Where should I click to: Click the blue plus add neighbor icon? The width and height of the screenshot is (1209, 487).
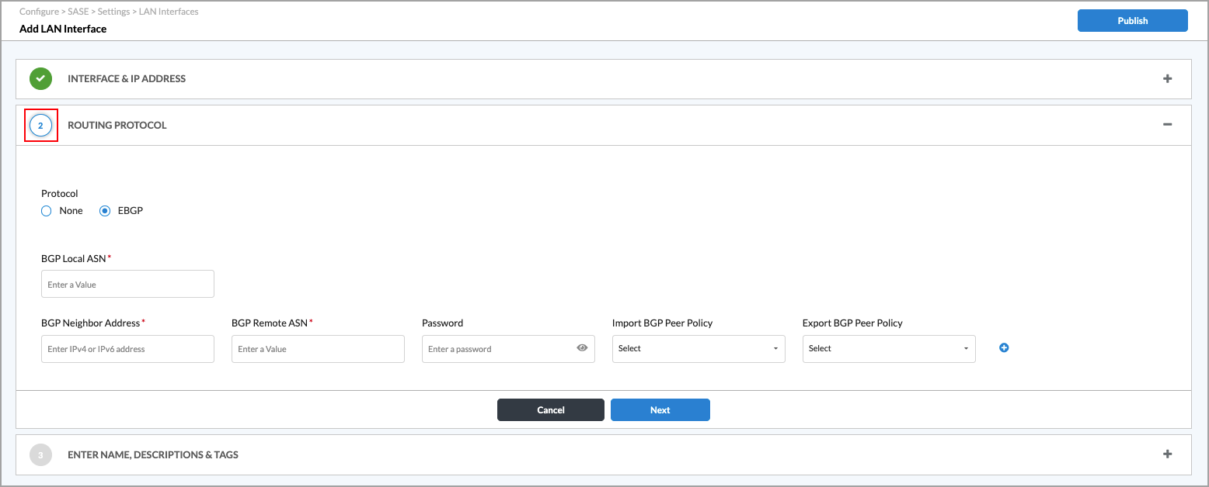pyautogui.click(x=1004, y=348)
